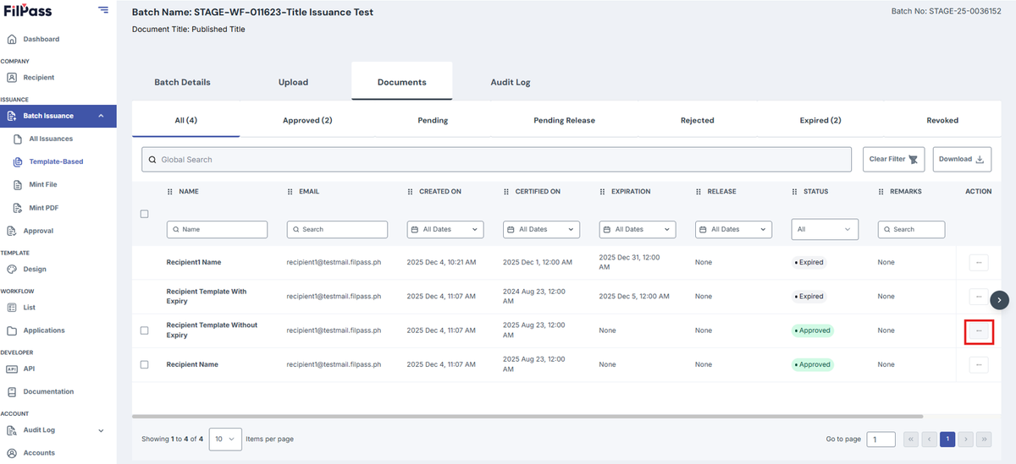The height and width of the screenshot is (464, 1016).
Task: Open action menu for Recipient Template Without Expiry
Action: [979, 330]
